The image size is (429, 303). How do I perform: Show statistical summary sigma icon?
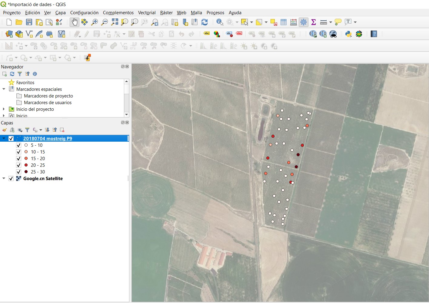[314, 22]
